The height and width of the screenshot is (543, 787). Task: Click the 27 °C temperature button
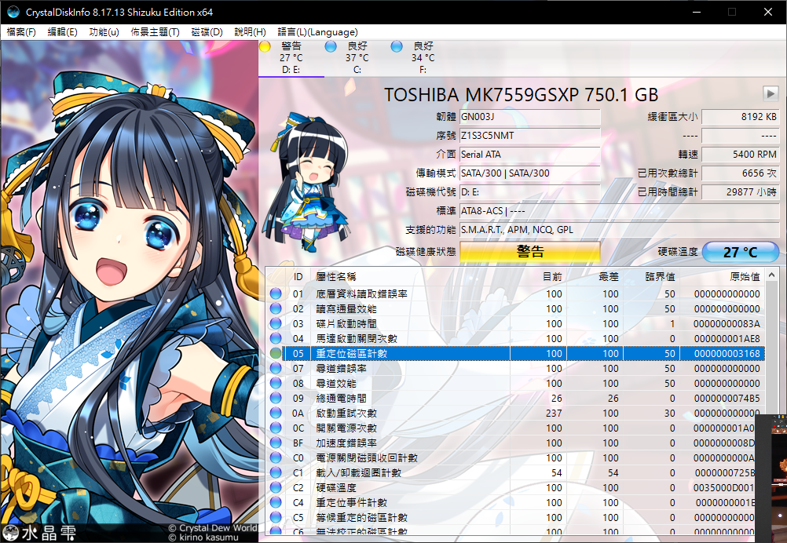(x=741, y=252)
